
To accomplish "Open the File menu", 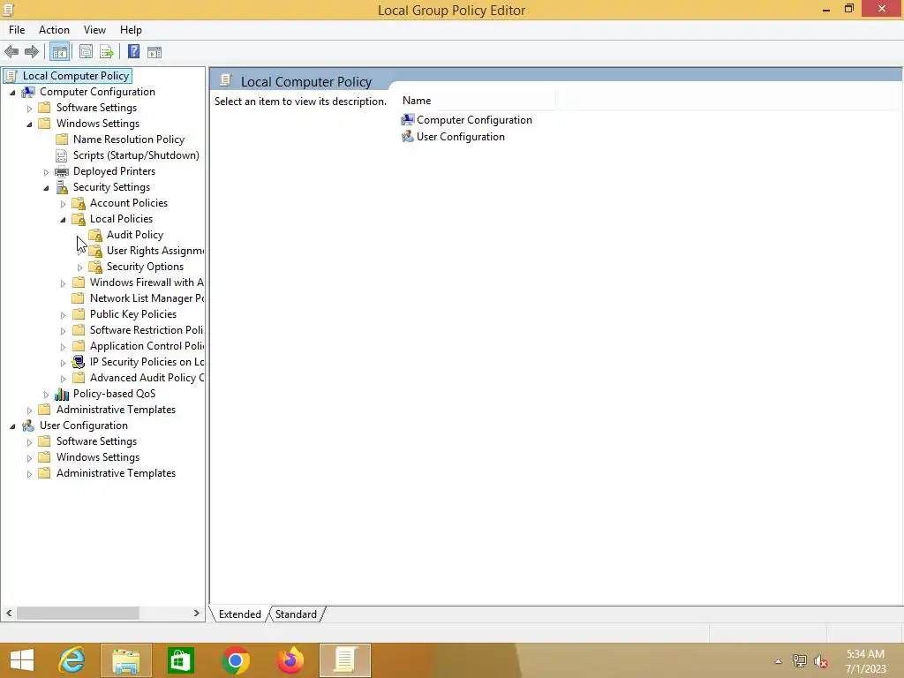I will tap(17, 30).
